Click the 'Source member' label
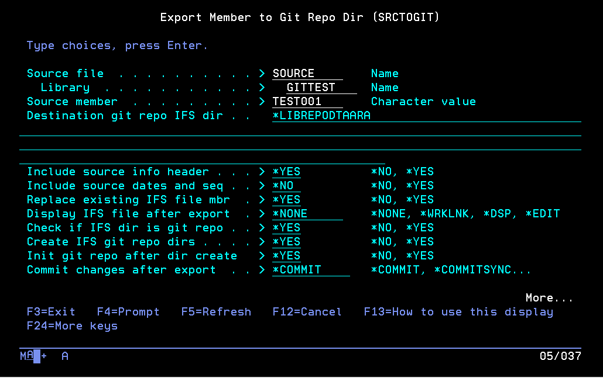The width and height of the screenshot is (603, 378). click(x=72, y=101)
